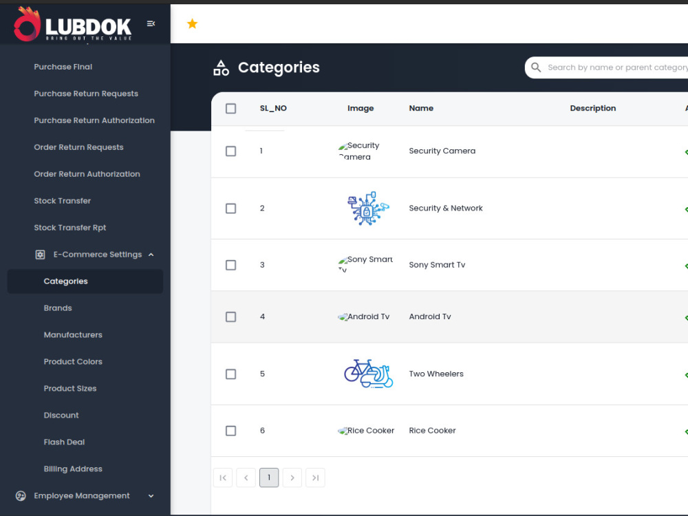The image size is (688, 516).
Task: Check the checkbox for Security Camera row
Action: point(230,151)
